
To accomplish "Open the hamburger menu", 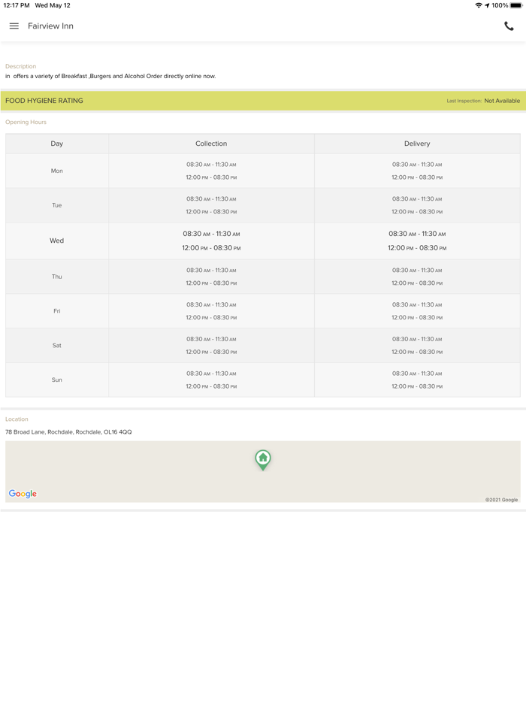I will (x=14, y=26).
